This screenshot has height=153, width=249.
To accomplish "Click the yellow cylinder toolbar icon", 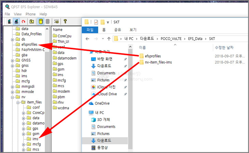I will pos(41,22).
